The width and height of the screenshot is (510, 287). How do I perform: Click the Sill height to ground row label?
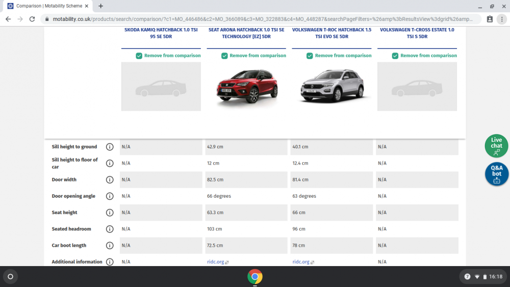pyautogui.click(x=74, y=147)
